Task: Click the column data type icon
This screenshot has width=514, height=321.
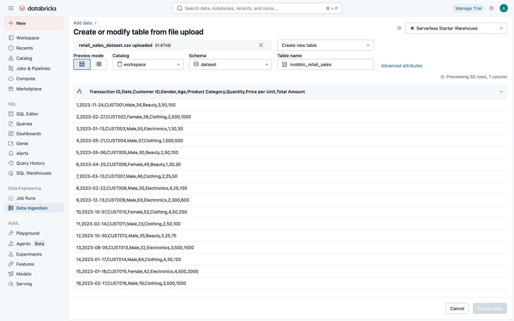Action: tap(80, 91)
